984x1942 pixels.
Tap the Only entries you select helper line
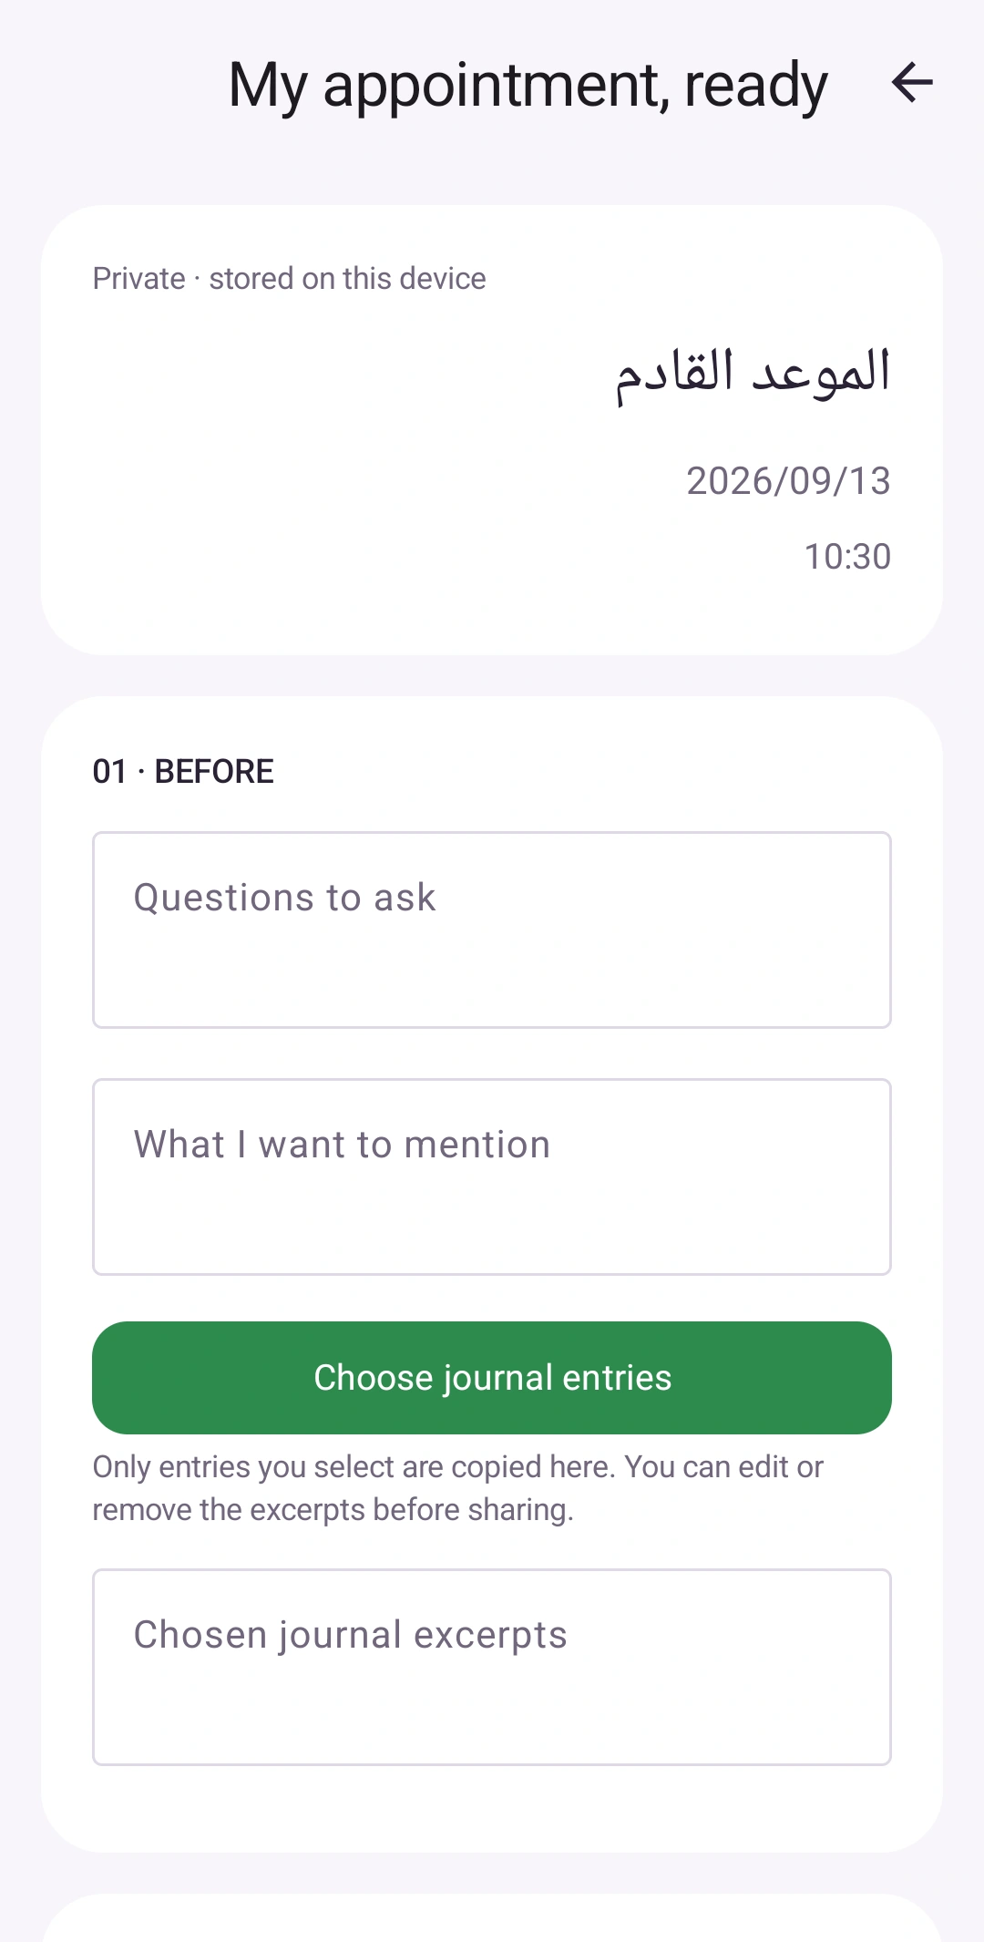pyautogui.click(x=457, y=1467)
